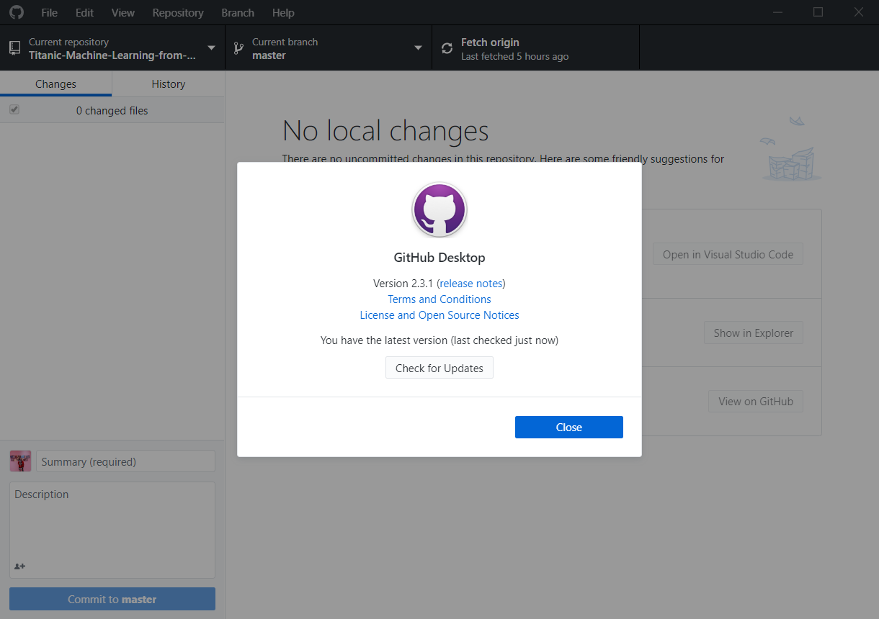The image size is (879, 619).
Task: Trigger Fetch origin from the toolbar
Action: [x=504, y=48]
